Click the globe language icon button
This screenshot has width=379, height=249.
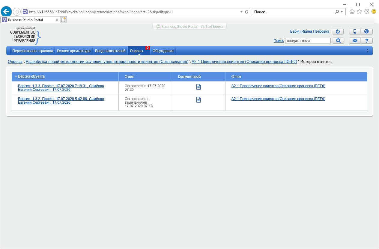click(366, 31)
